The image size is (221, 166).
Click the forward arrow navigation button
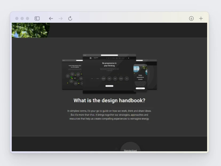tap(61, 18)
